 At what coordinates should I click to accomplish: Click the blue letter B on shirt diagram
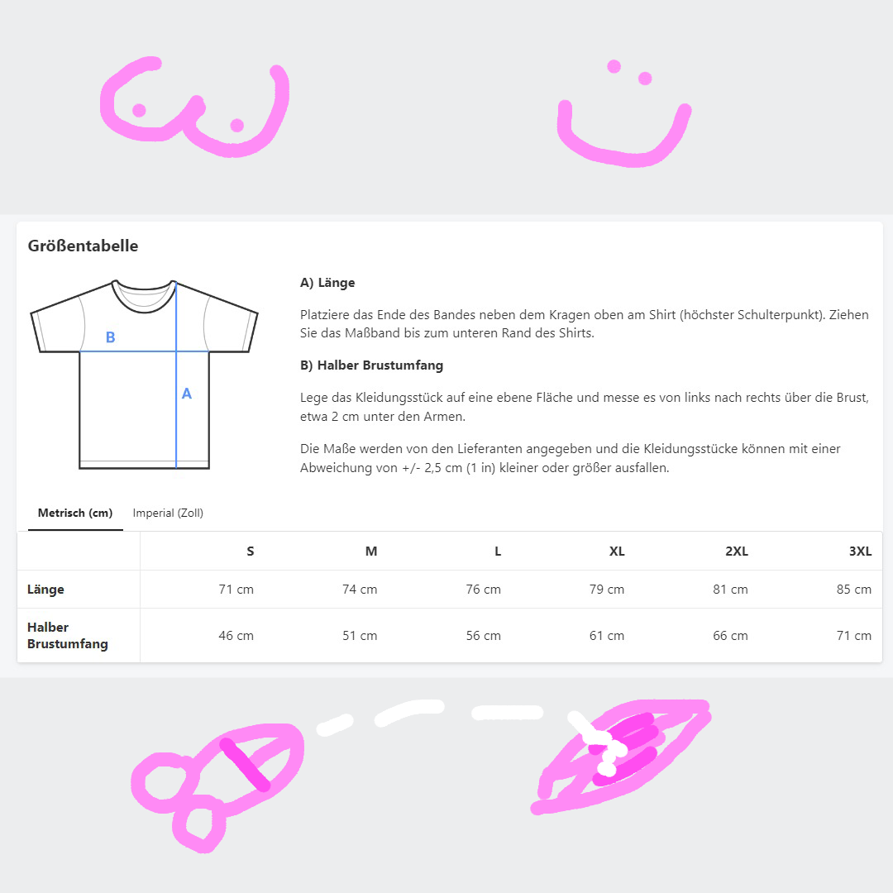pyautogui.click(x=111, y=337)
